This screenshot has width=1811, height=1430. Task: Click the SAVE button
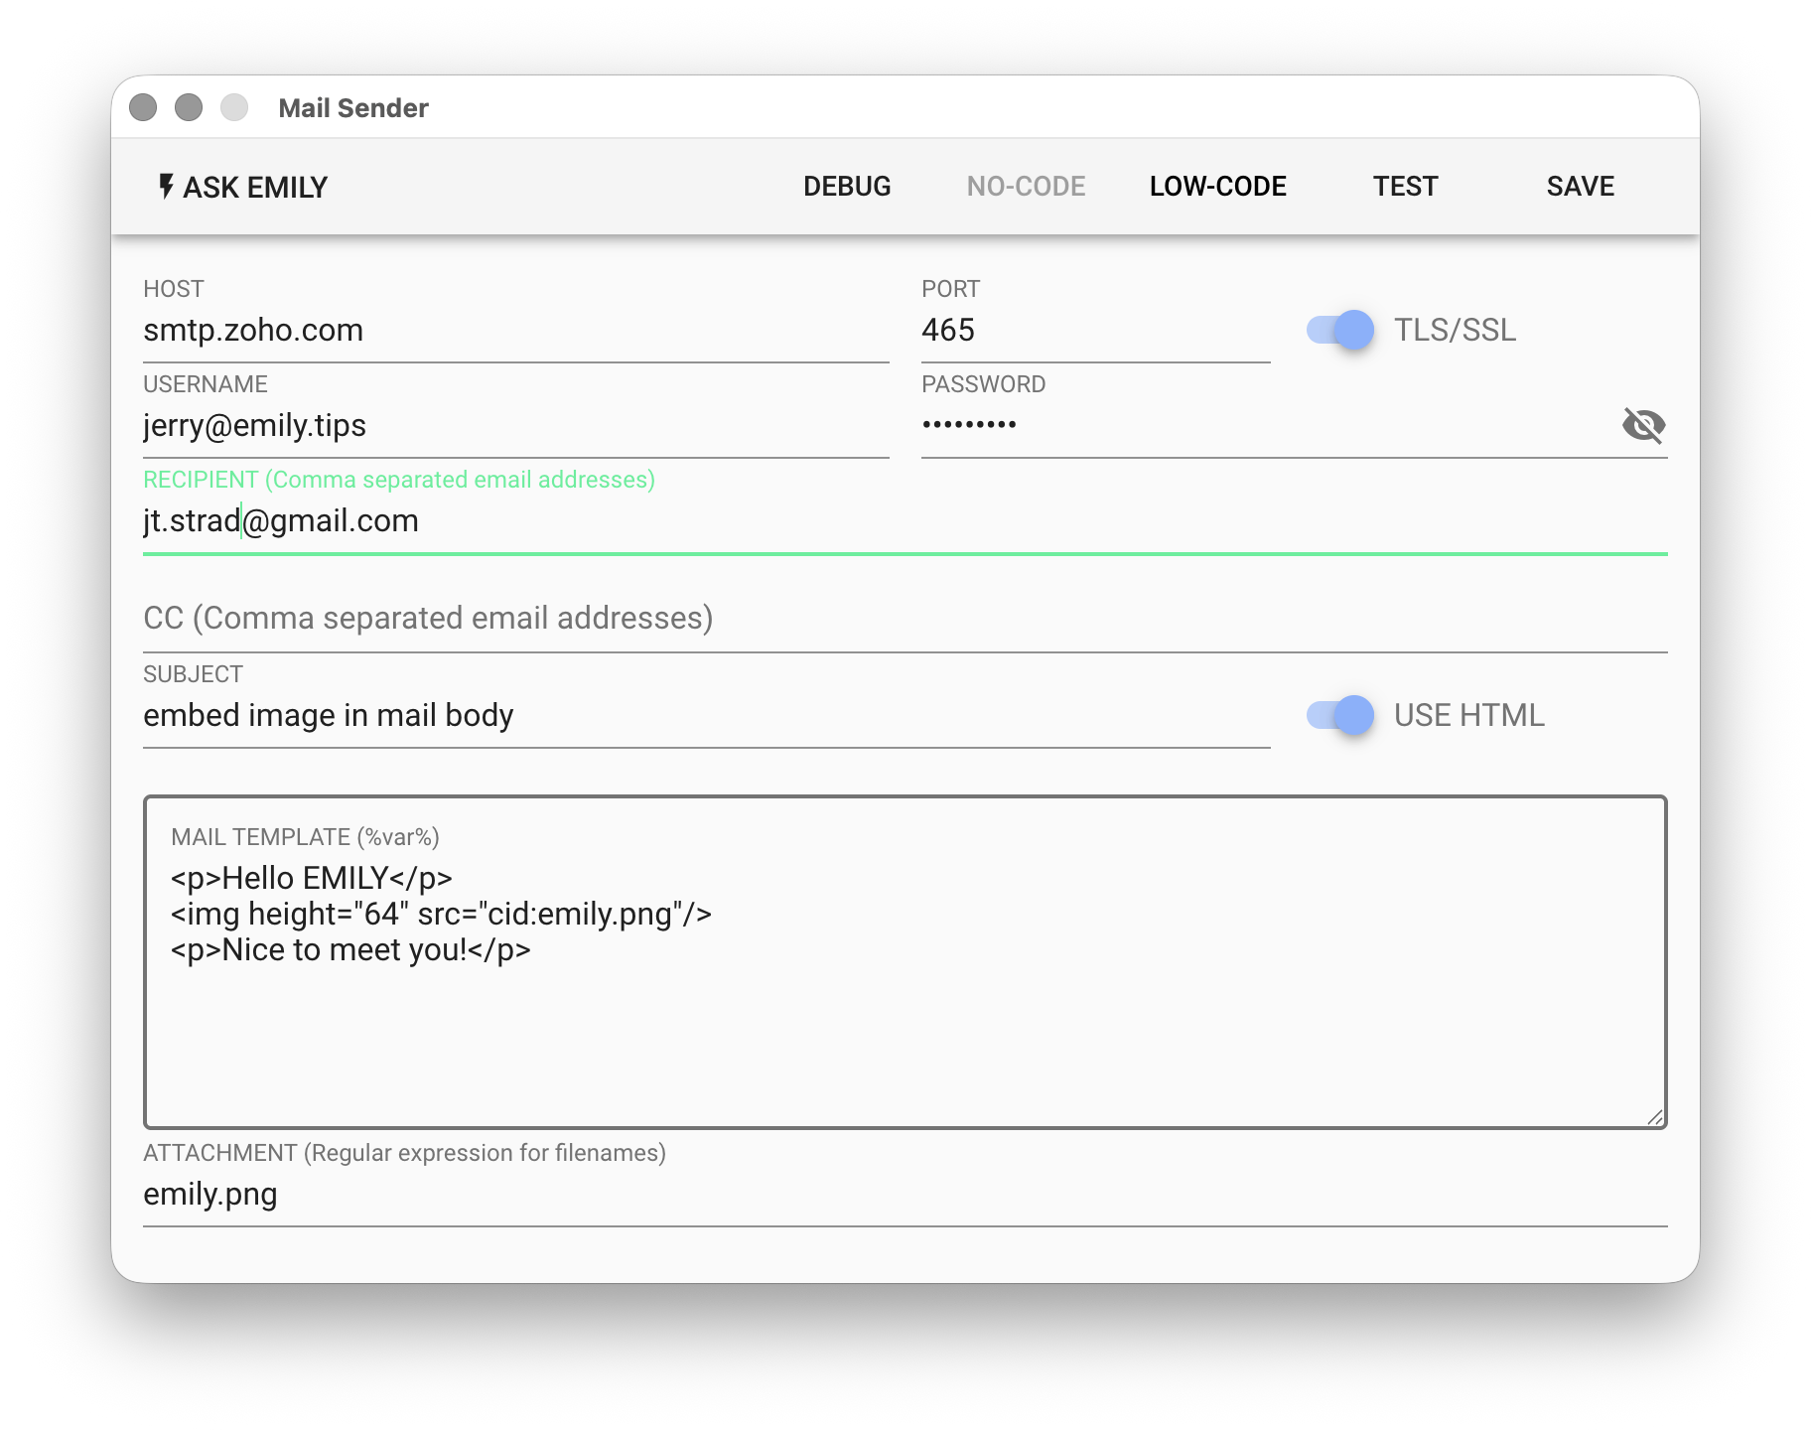1580,187
